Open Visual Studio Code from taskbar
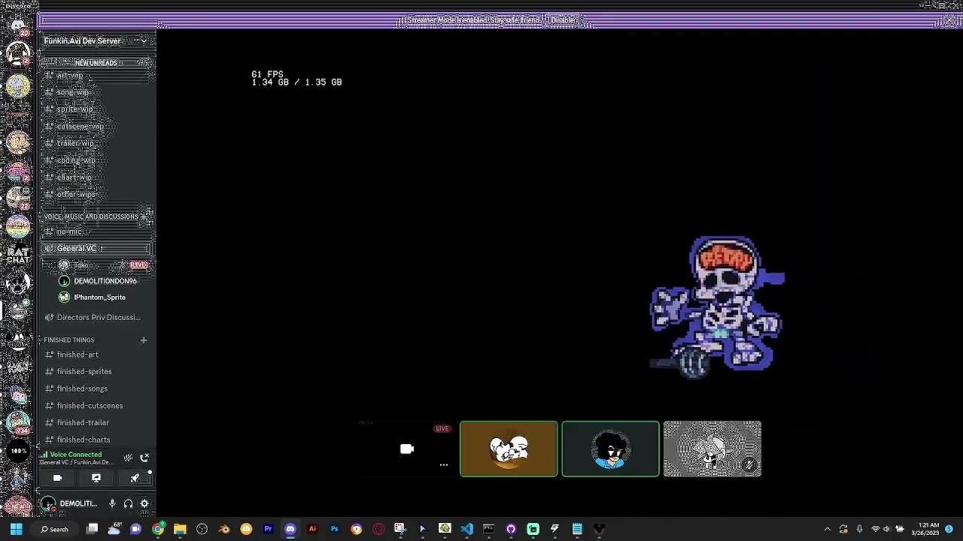 click(466, 530)
